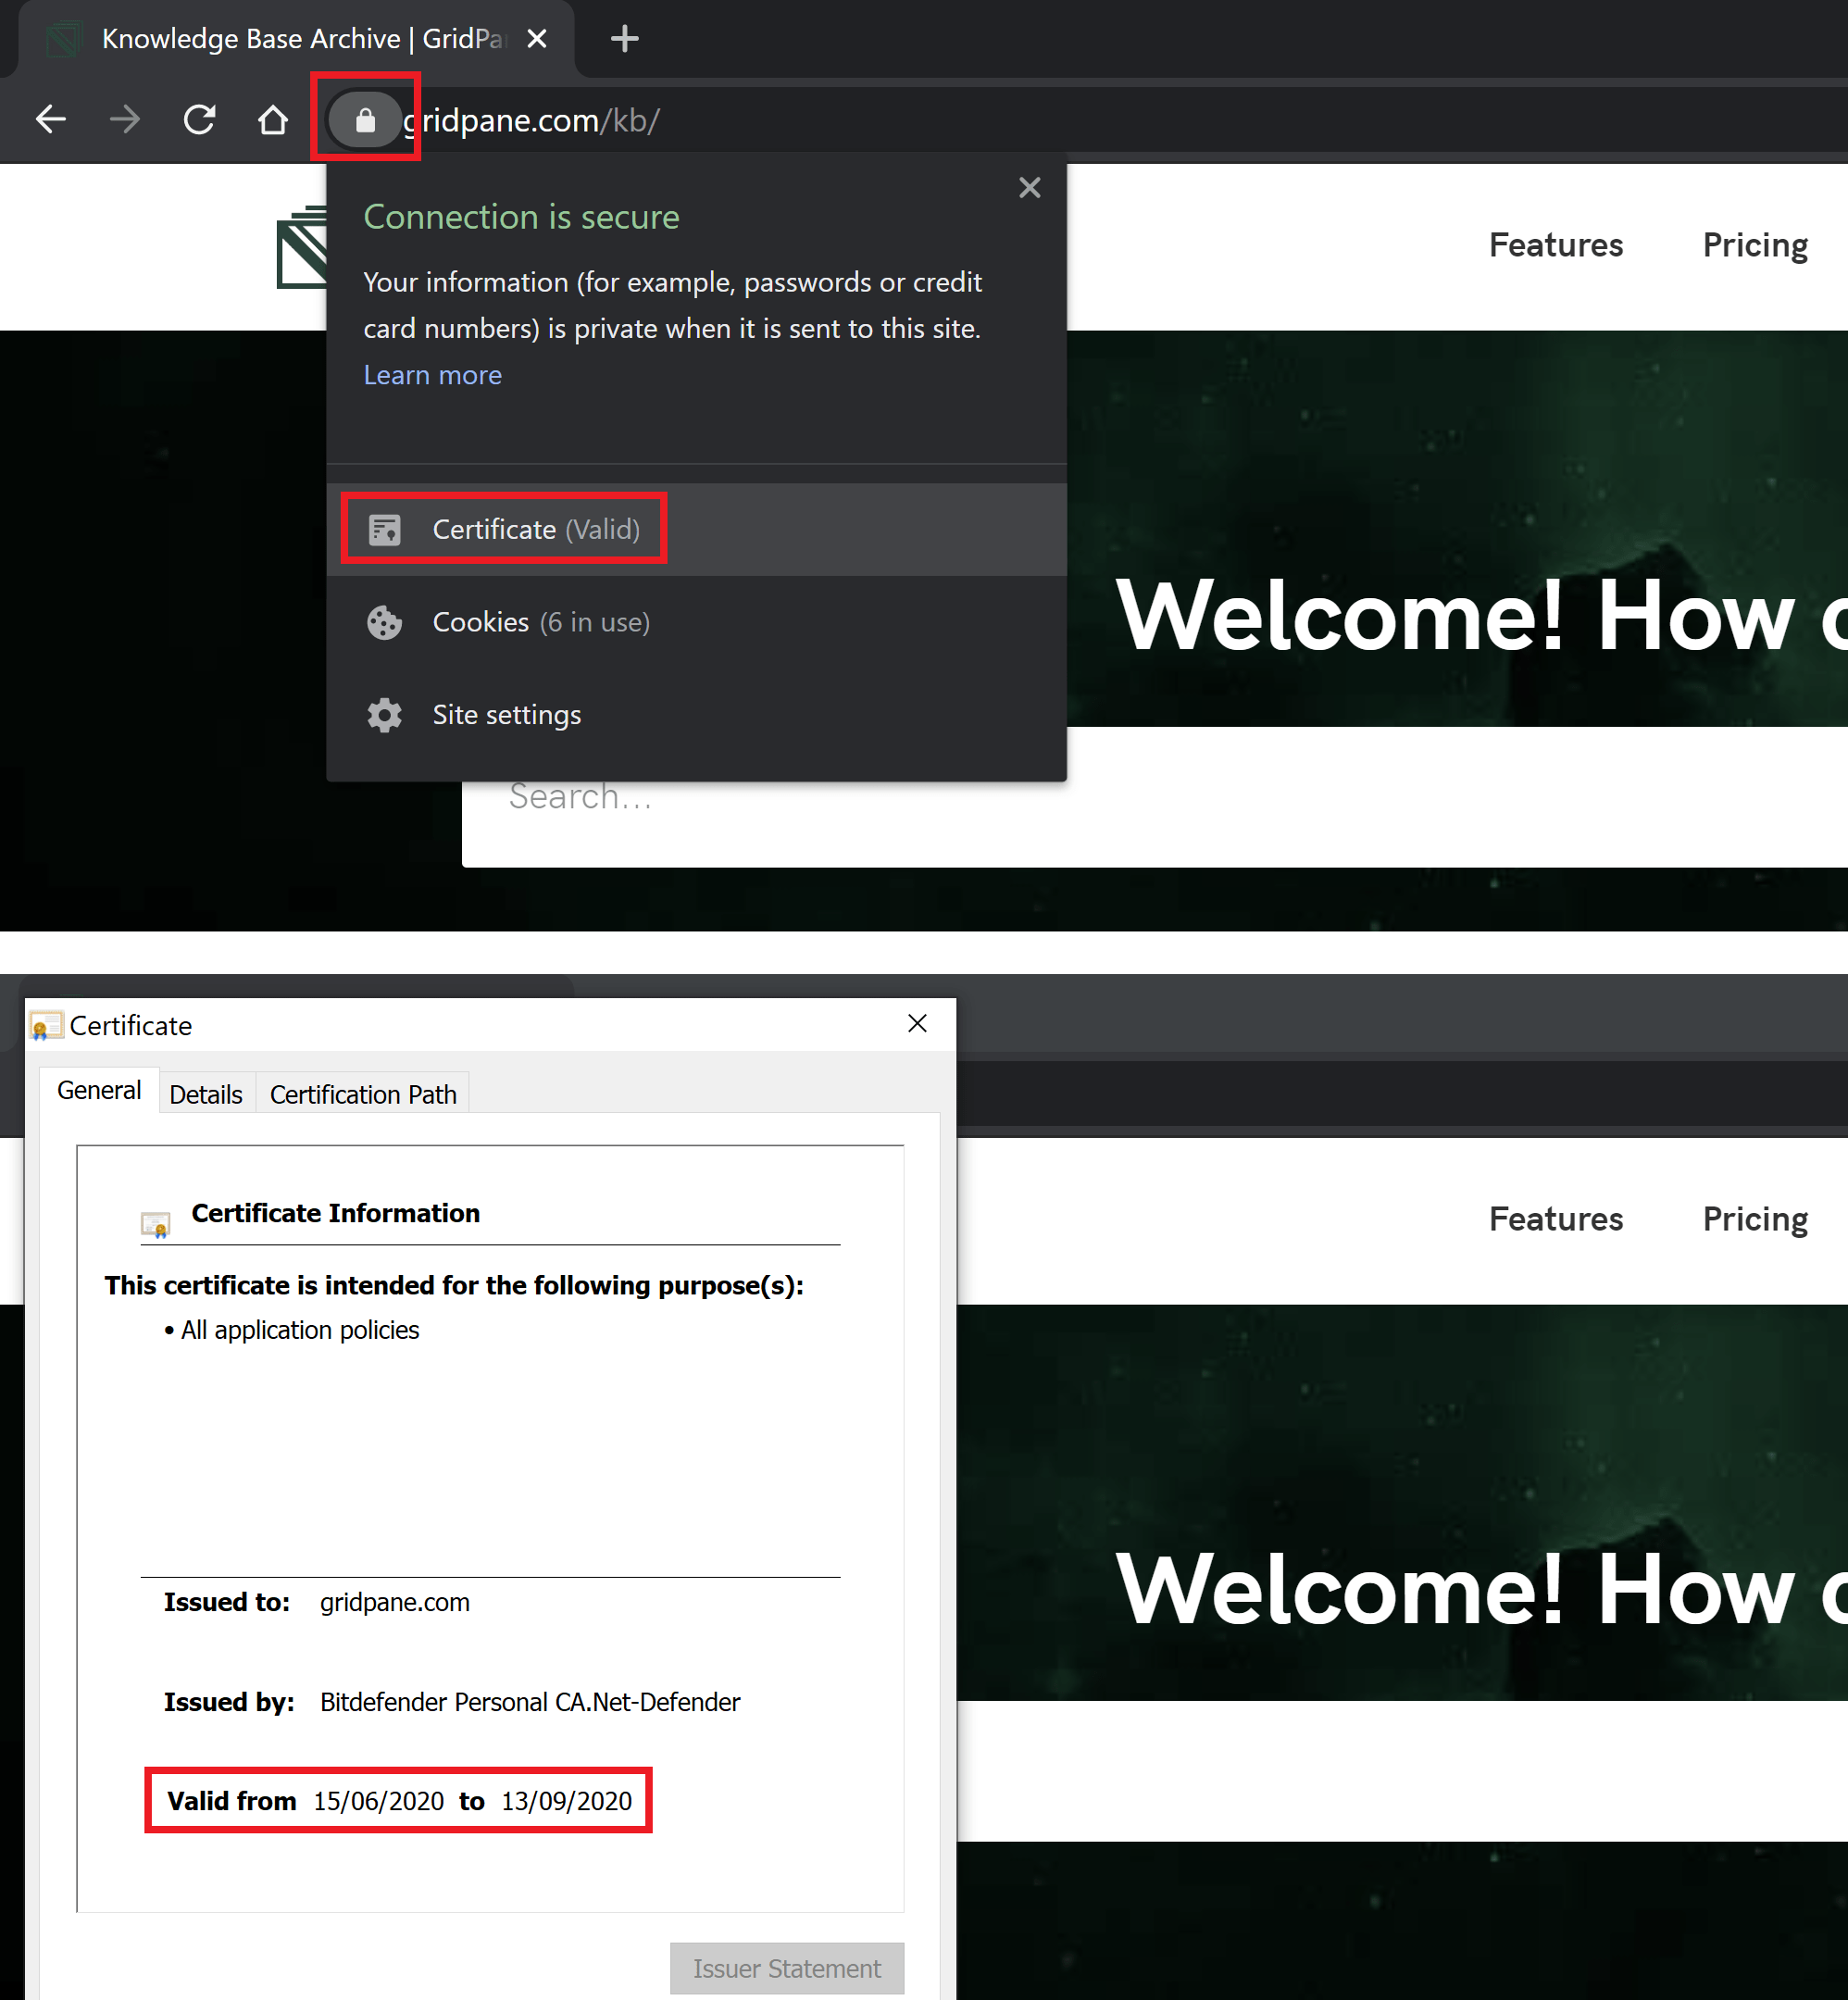Close the Knowledge Base Archive tab

click(x=537, y=39)
